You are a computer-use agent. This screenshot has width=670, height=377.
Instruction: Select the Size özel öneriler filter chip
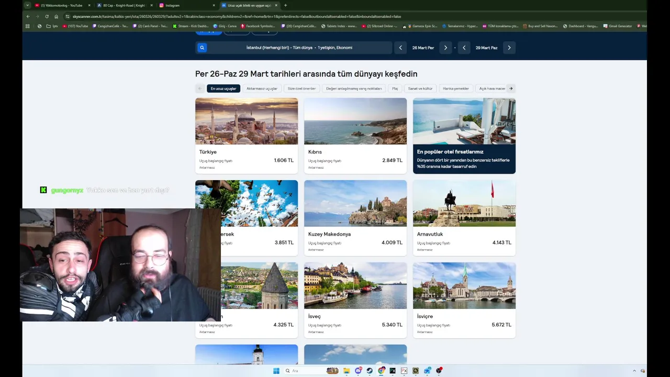click(301, 88)
